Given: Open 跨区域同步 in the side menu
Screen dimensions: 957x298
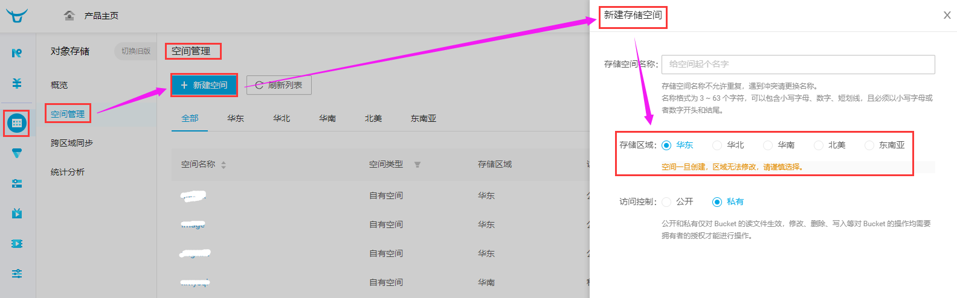Looking at the screenshot, I should [x=72, y=143].
